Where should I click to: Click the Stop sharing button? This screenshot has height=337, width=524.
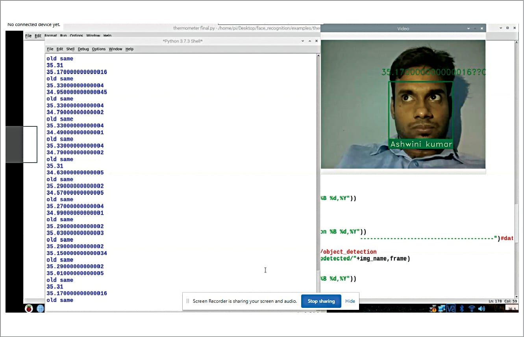[321, 301]
